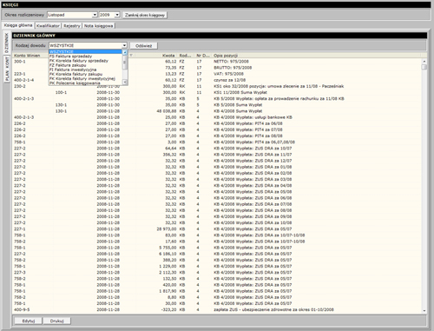Viewport: 434px width, 331px height.
Task: Click the 'Rod...' column header
Action: tap(185, 56)
